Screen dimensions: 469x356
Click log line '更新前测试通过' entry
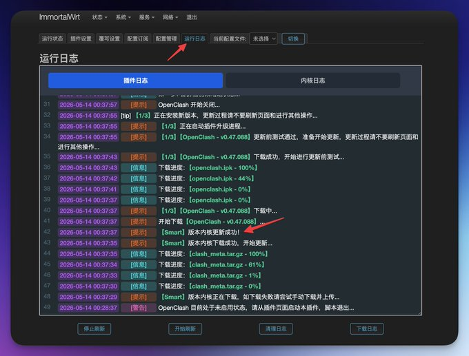(x=238, y=142)
